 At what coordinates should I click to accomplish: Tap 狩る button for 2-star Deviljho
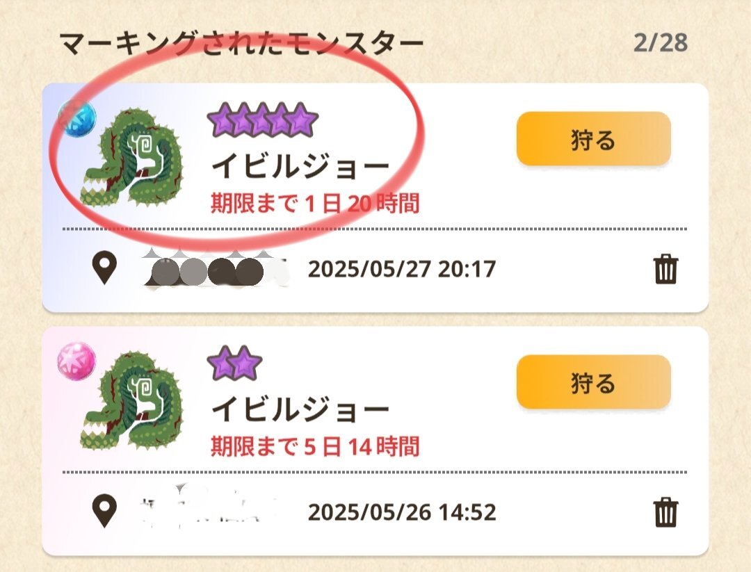click(x=593, y=382)
